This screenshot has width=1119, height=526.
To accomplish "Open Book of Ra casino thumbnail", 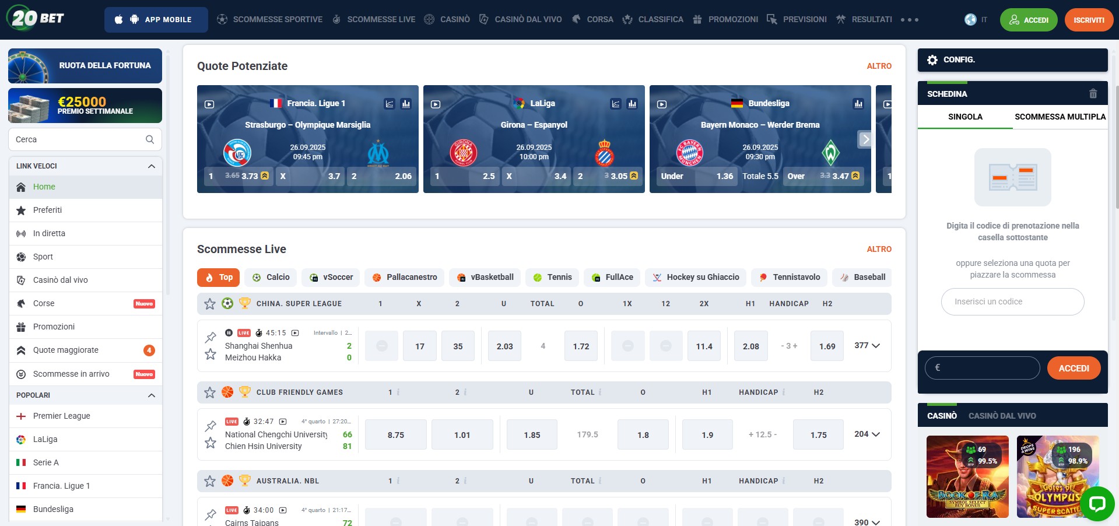I will pyautogui.click(x=967, y=476).
